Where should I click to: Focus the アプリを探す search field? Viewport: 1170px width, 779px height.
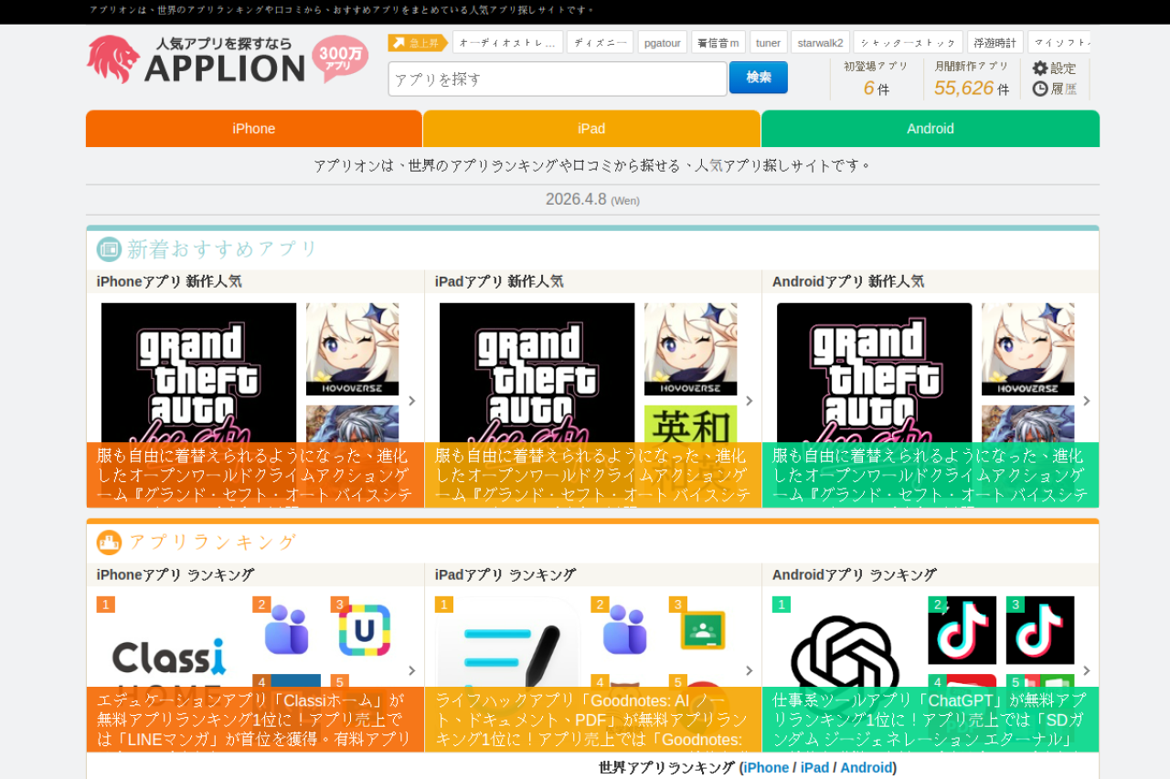(557, 79)
